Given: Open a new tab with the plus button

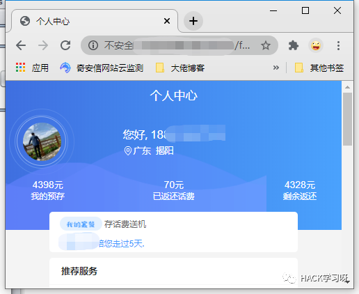Looking at the screenshot, I should [x=193, y=21].
